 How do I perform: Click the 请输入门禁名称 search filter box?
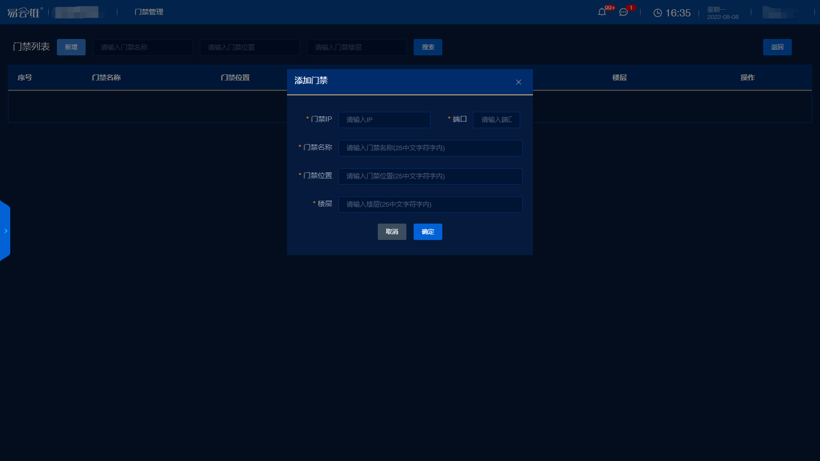(142, 47)
